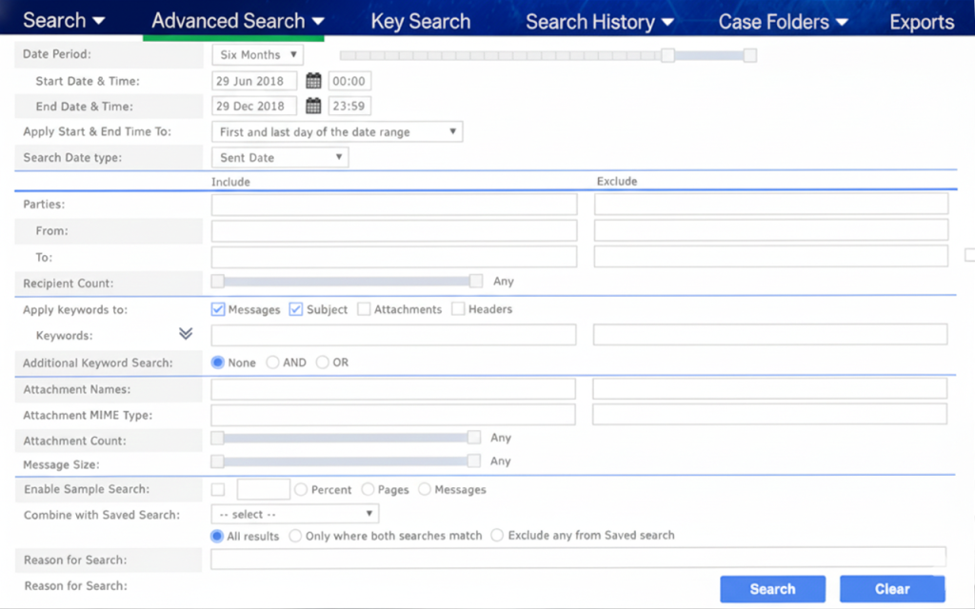Open the Search History menu
This screenshot has height=609, width=975.
pyautogui.click(x=600, y=21)
